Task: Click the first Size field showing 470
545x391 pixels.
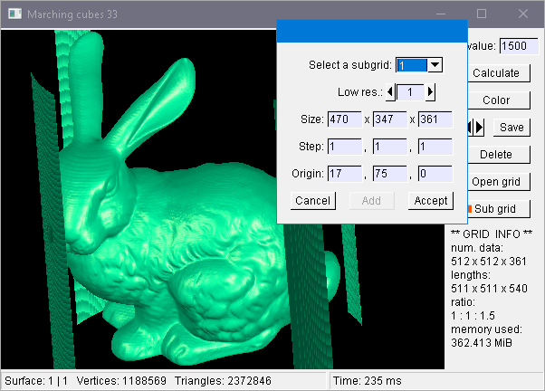Action: point(344,119)
